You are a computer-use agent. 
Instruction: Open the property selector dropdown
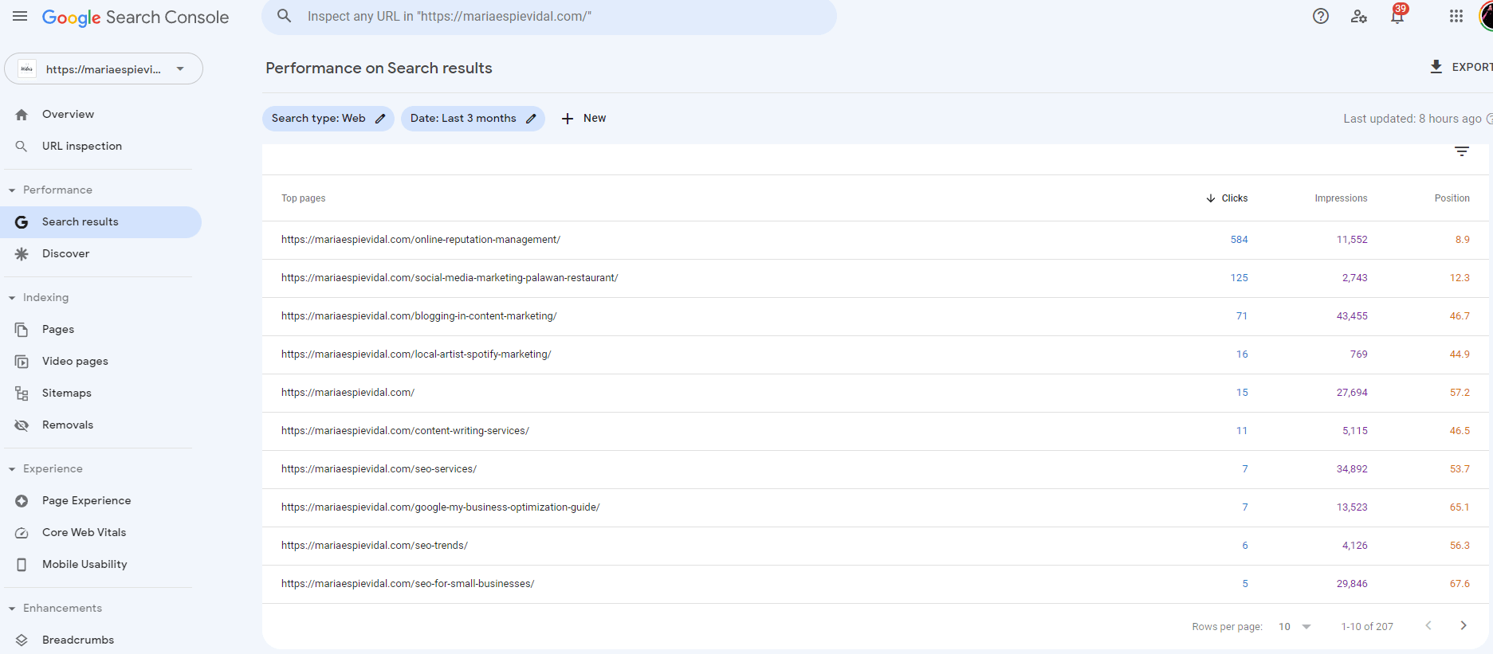pos(104,69)
